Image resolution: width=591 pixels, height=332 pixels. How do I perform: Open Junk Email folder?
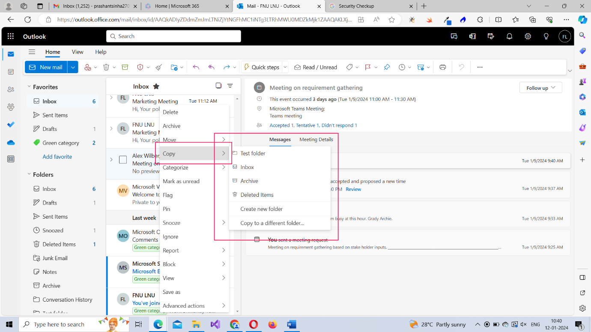(x=63, y=258)
